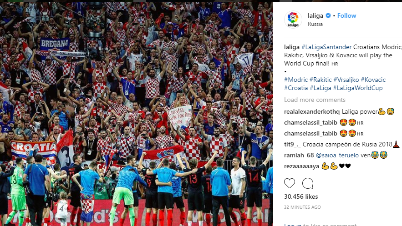Open the Russia location link
The width and height of the screenshot is (402, 226).
[x=315, y=24]
